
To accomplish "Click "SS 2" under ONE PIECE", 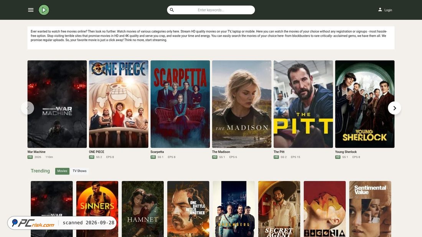I will point(99,157).
